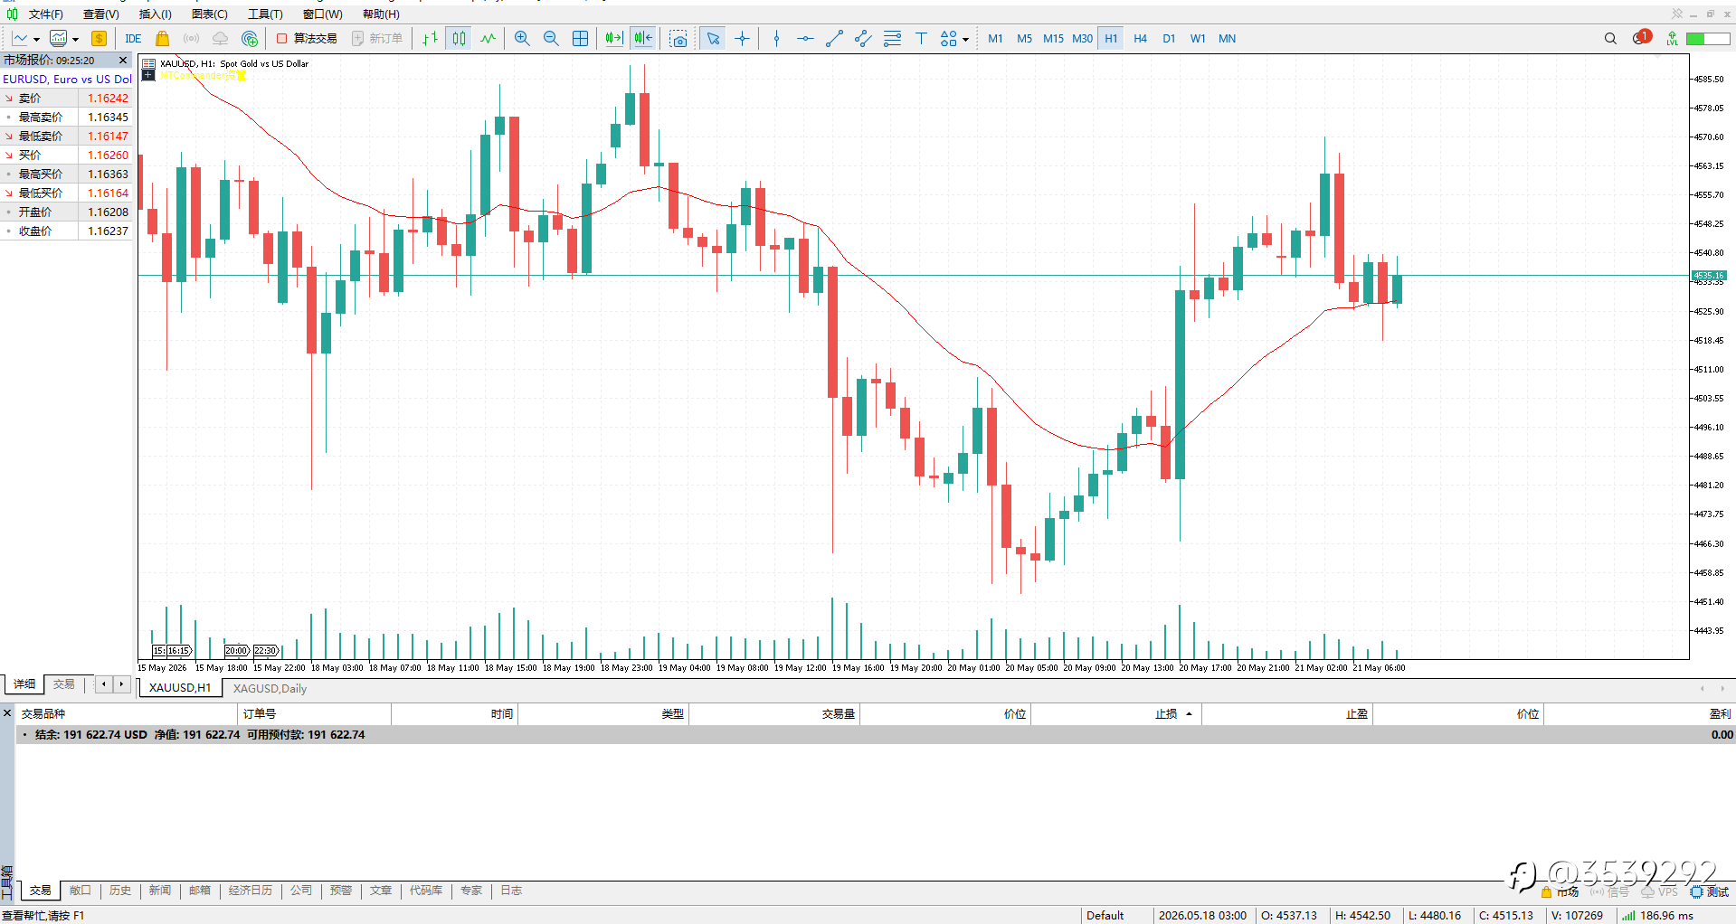Screen dimensions: 1736x924
Task: Toggle algorithmic trading button
Action: click(x=307, y=38)
